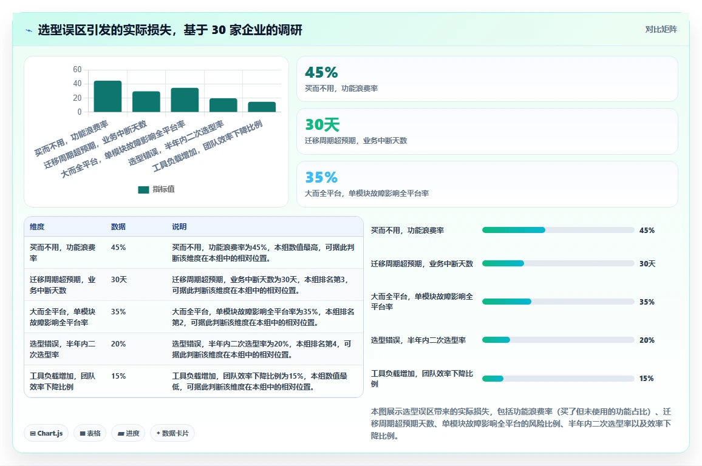Click the 大而全平台 bar in chart

pyautogui.click(x=185, y=100)
